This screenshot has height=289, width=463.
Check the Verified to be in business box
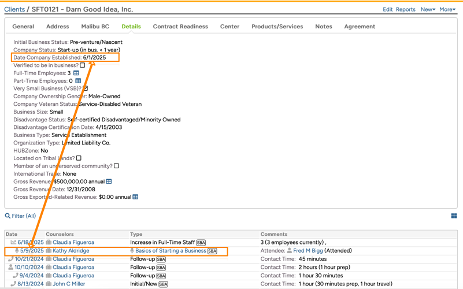(x=82, y=65)
